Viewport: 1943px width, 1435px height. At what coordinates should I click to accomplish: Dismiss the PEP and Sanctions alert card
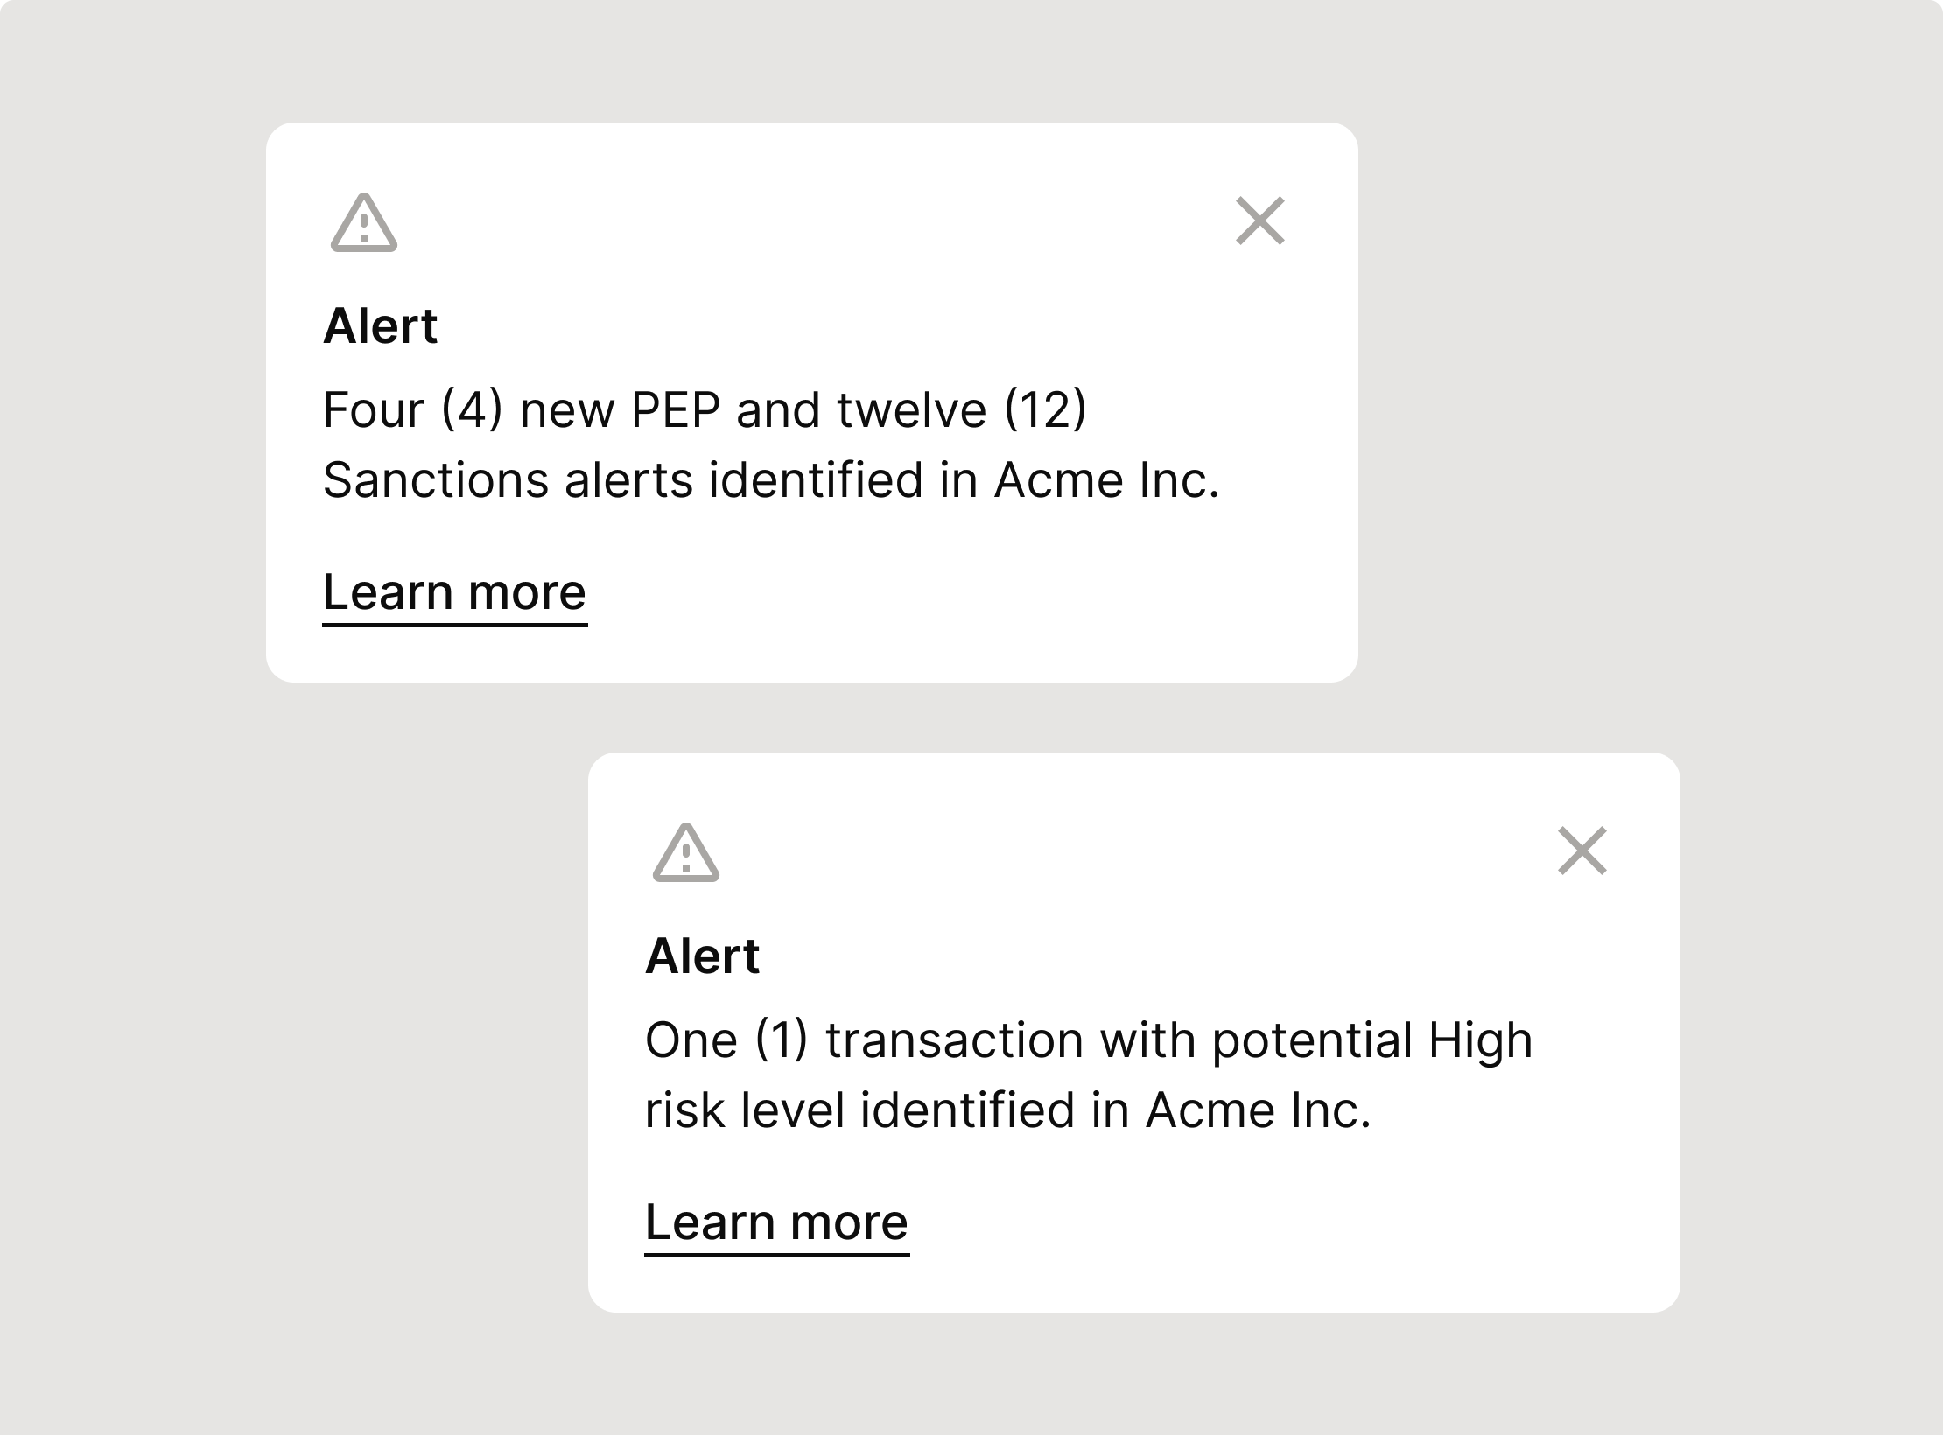click(1260, 220)
